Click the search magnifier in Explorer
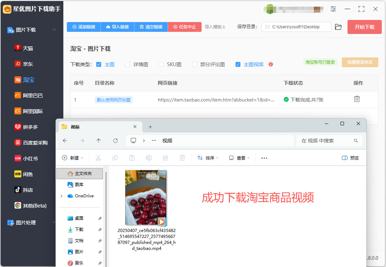 click(356, 141)
